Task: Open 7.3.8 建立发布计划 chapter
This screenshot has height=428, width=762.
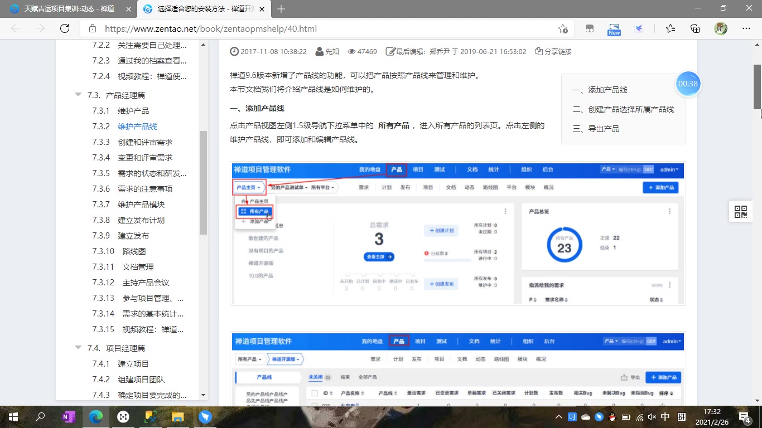Action: (x=128, y=220)
